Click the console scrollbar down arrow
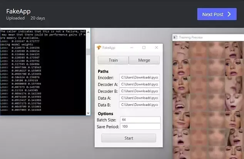 coord(88,113)
